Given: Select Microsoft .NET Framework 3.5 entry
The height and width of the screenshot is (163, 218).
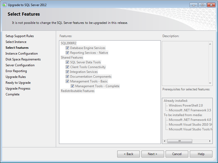Looking at the screenshot, I should 190,110.
